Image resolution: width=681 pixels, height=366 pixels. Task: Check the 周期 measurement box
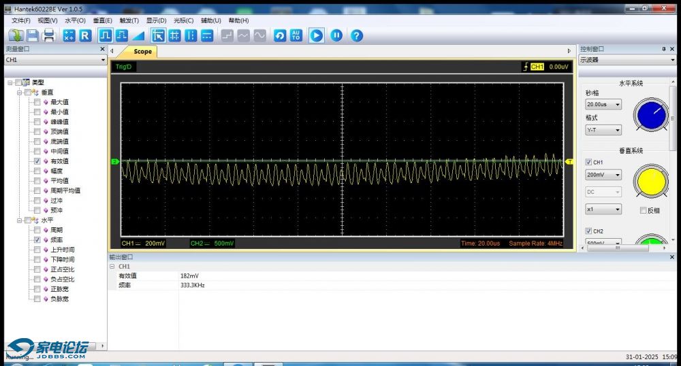click(x=37, y=230)
